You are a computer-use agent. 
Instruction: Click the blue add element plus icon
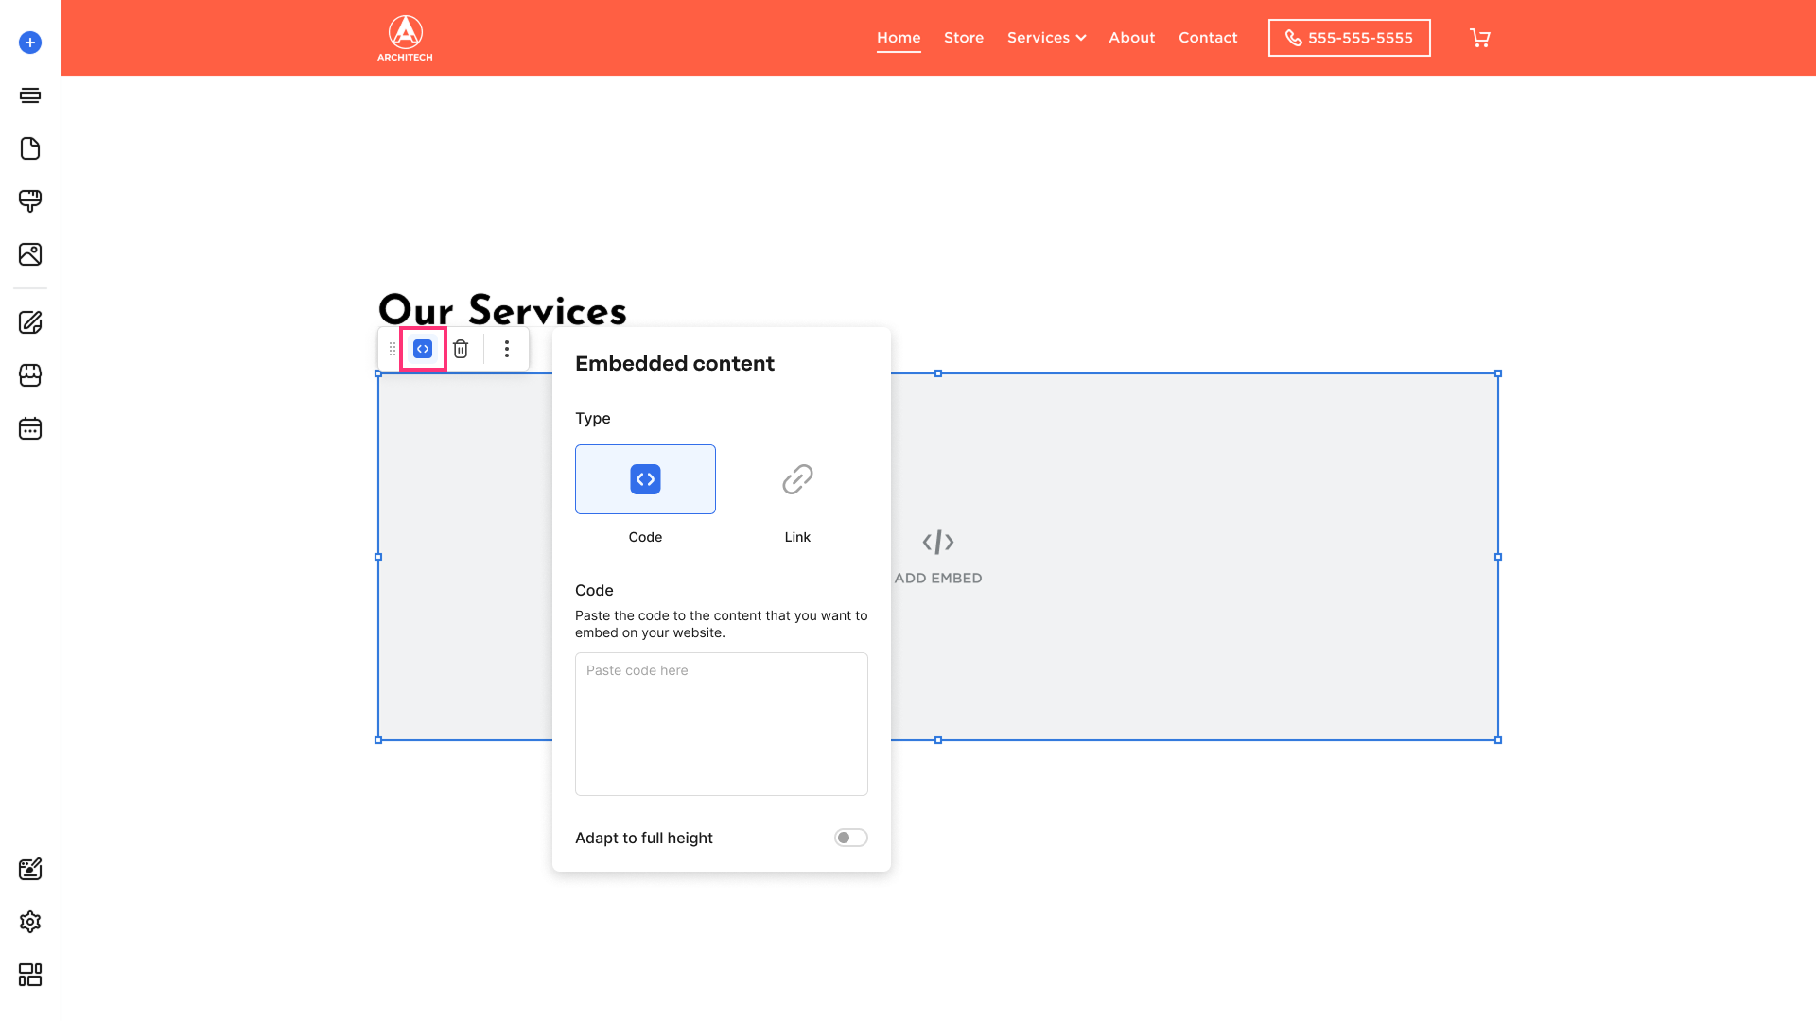[30, 43]
